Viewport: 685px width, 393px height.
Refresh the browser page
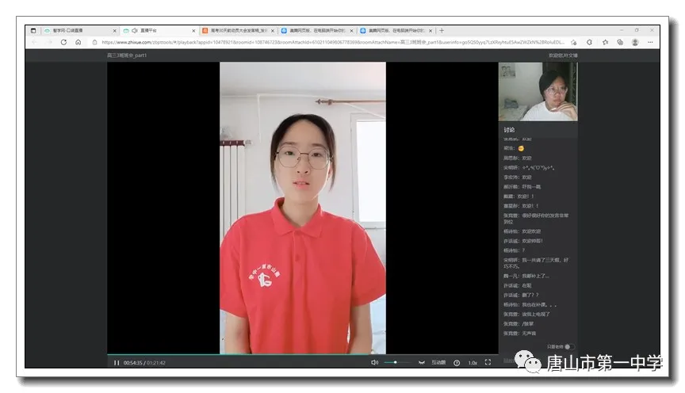[x=63, y=42]
